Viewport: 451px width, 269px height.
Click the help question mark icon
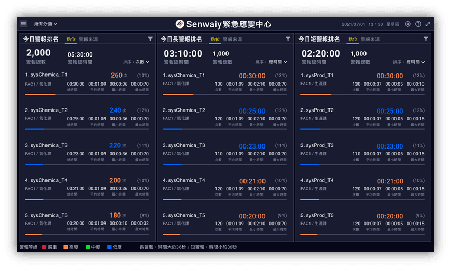tap(418, 24)
